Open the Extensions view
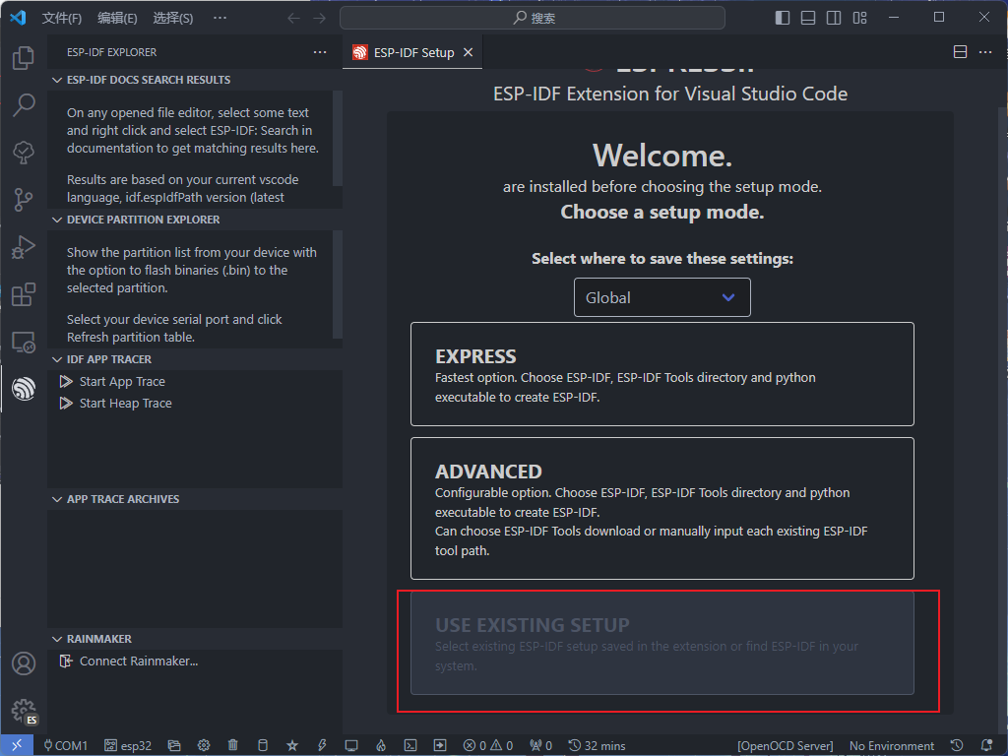Image resolution: width=1008 pixels, height=756 pixels. pos(24,295)
